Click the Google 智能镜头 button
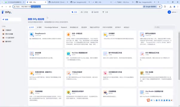 150,7
